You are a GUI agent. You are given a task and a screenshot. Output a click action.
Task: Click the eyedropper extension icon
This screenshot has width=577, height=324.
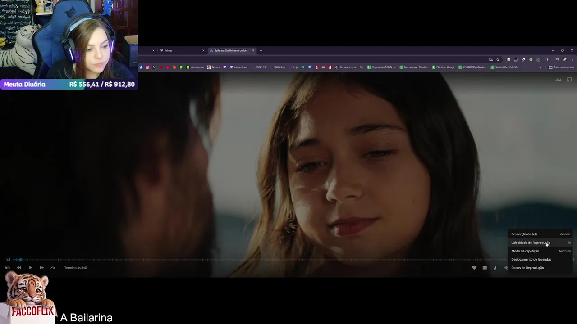[x=523, y=59]
